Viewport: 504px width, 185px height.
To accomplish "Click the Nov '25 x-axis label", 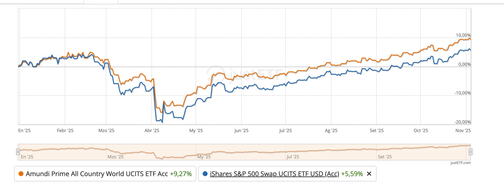I will click(x=463, y=130).
